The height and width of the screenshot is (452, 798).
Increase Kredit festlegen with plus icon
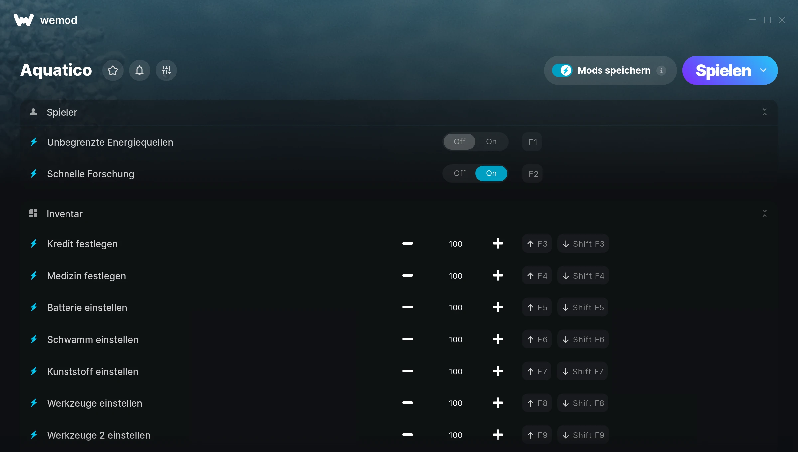pyautogui.click(x=498, y=244)
